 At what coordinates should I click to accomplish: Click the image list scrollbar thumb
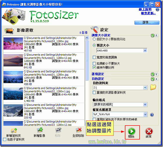(x=87, y=60)
